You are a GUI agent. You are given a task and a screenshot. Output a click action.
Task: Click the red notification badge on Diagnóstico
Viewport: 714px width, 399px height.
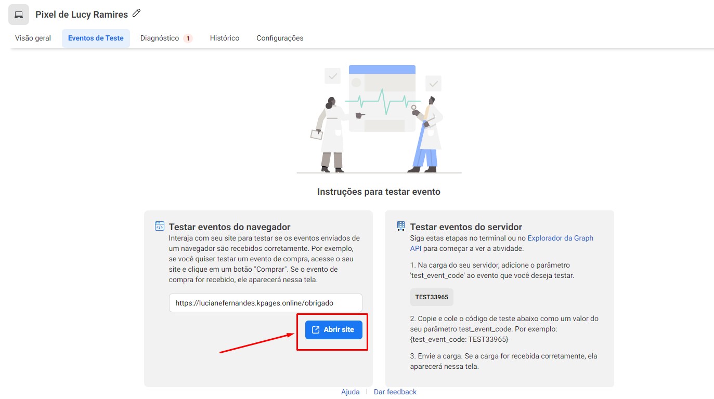pyautogui.click(x=188, y=38)
